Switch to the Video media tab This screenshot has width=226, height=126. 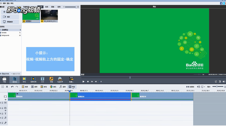pos(46,7)
